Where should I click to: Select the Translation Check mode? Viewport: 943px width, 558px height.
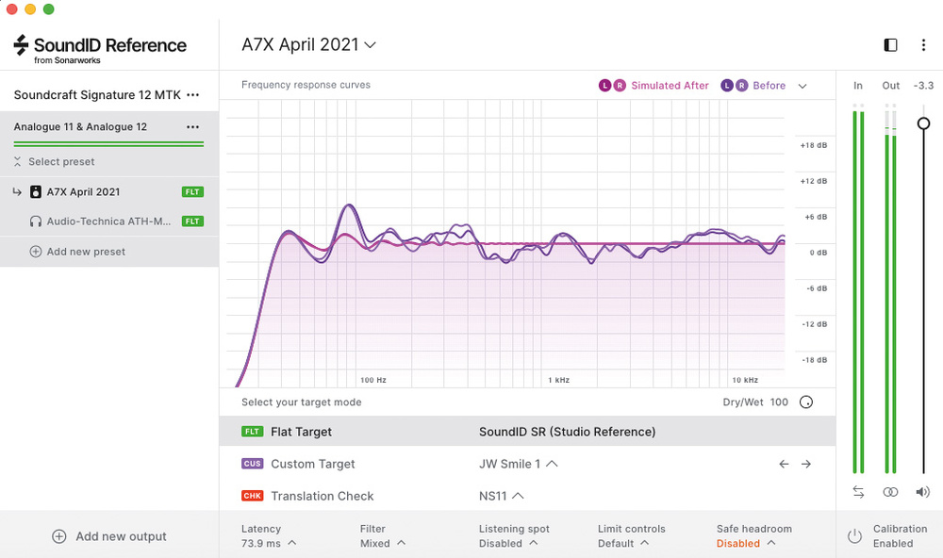click(x=322, y=496)
